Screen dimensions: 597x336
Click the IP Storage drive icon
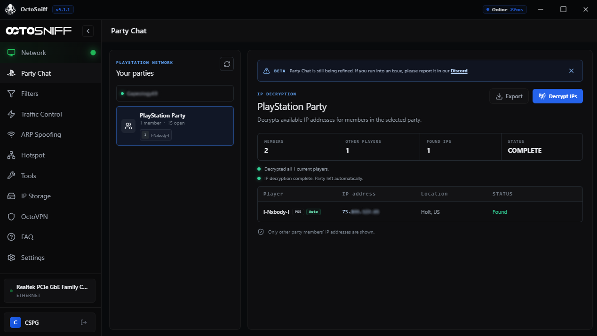[x=12, y=196]
